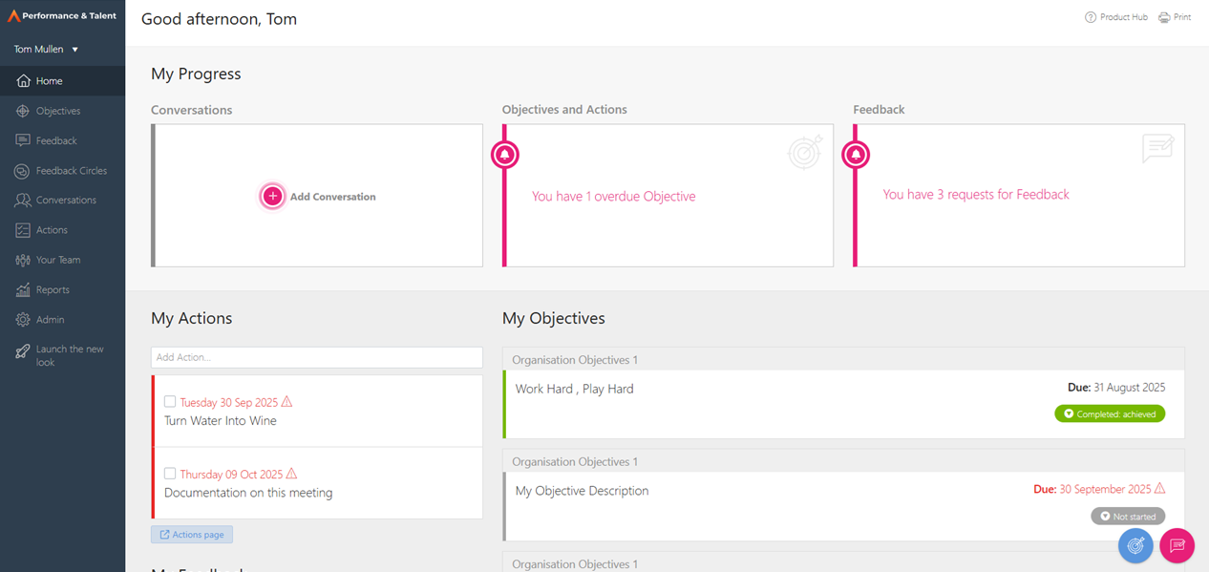Open the 1 overdue Objective link
1209x572 pixels.
point(613,197)
